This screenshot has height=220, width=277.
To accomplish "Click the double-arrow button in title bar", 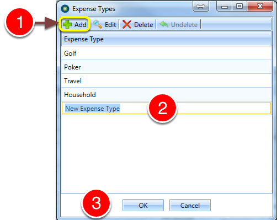I will point(200,7).
